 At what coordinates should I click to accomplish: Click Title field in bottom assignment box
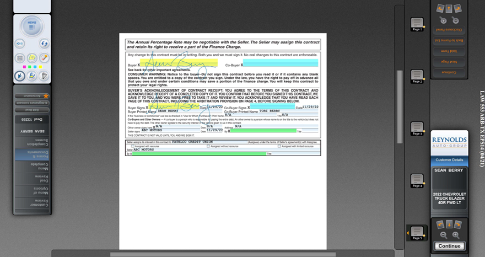(x=296, y=153)
